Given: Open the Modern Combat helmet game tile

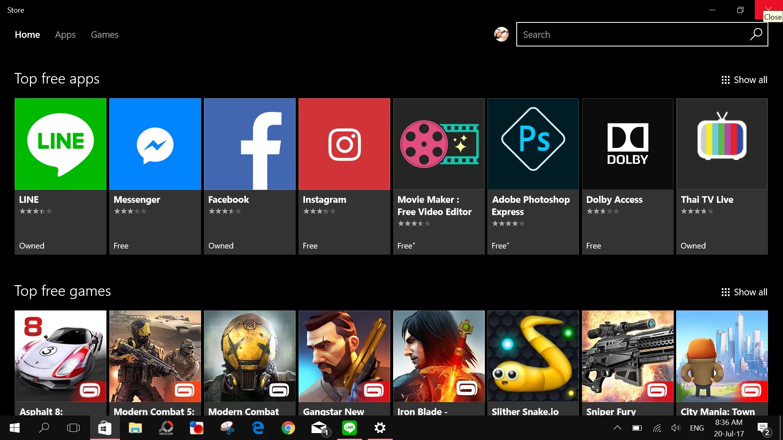Looking at the screenshot, I should [x=250, y=363].
